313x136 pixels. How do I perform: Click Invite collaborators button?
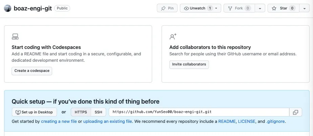coord(189,64)
